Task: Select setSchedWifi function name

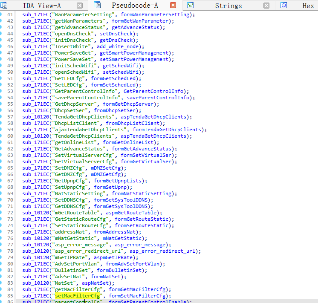Action: (121, 72)
